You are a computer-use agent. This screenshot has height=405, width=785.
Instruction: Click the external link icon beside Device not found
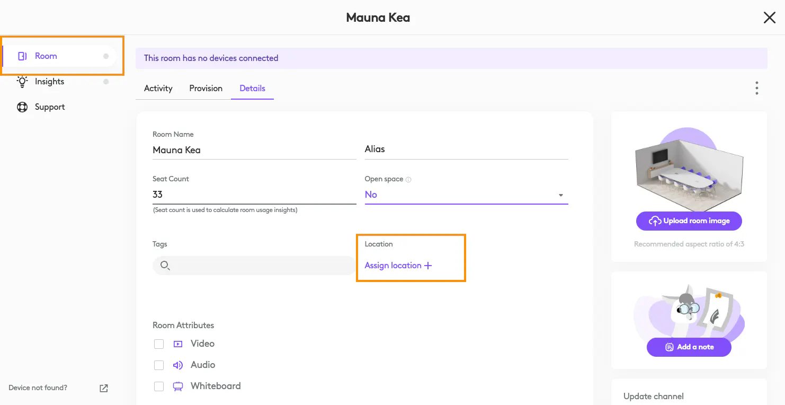(x=104, y=388)
